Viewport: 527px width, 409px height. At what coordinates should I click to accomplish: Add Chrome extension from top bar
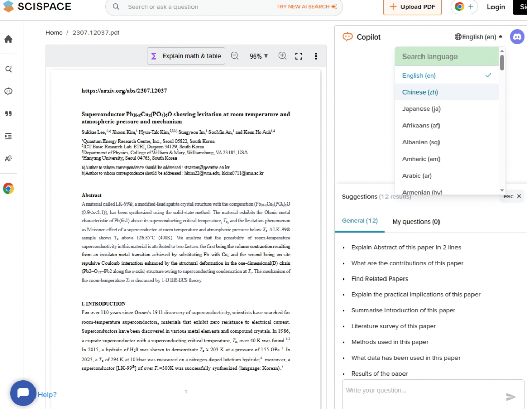[464, 7]
